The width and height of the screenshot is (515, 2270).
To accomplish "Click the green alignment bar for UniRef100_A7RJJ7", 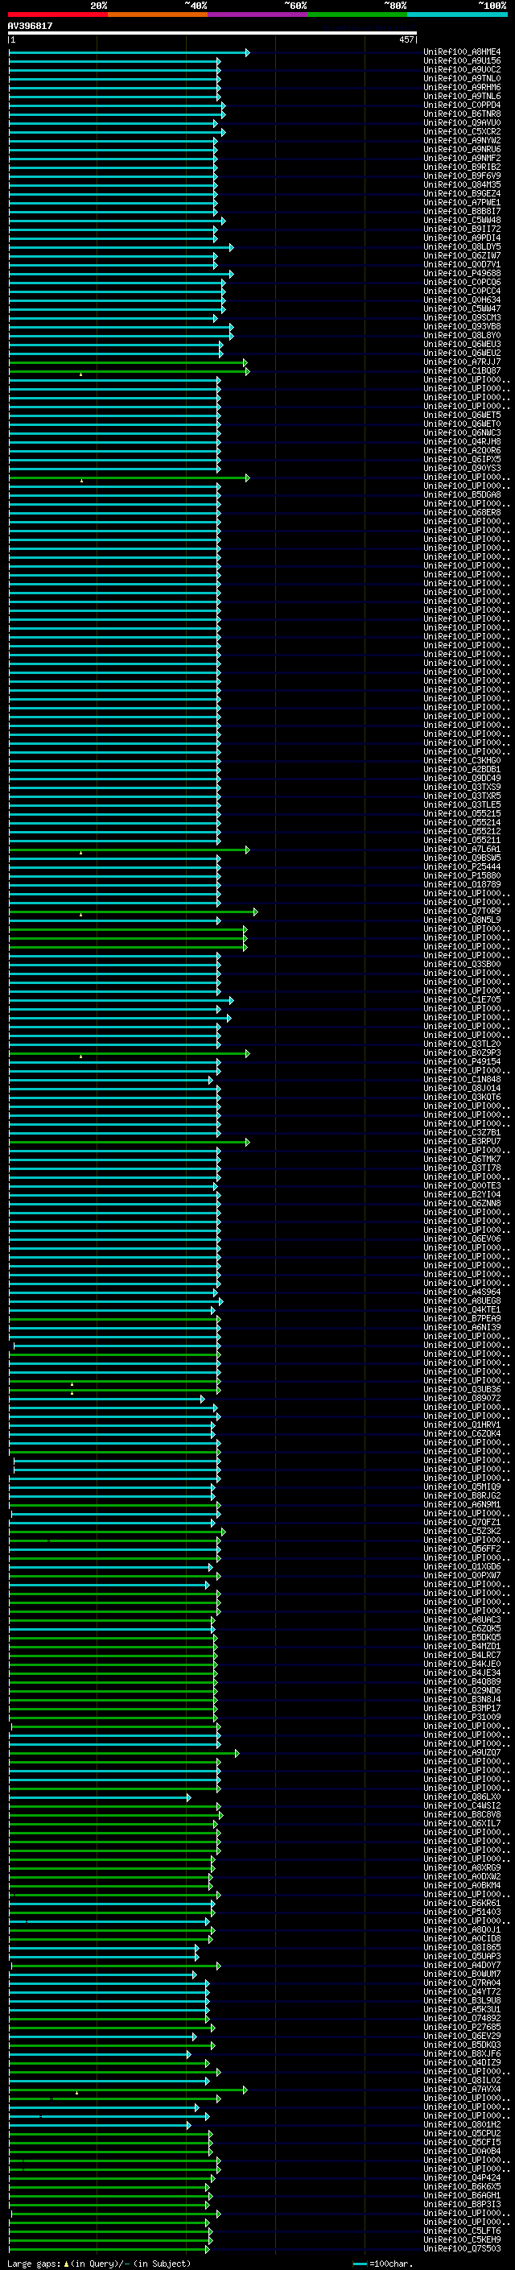I will pos(128,362).
